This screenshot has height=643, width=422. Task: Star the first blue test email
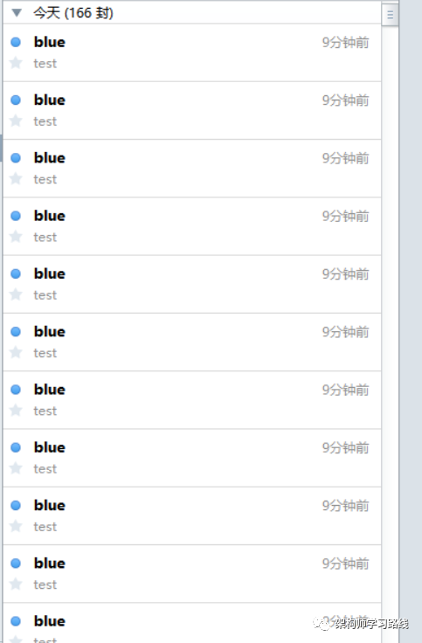[x=16, y=63]
